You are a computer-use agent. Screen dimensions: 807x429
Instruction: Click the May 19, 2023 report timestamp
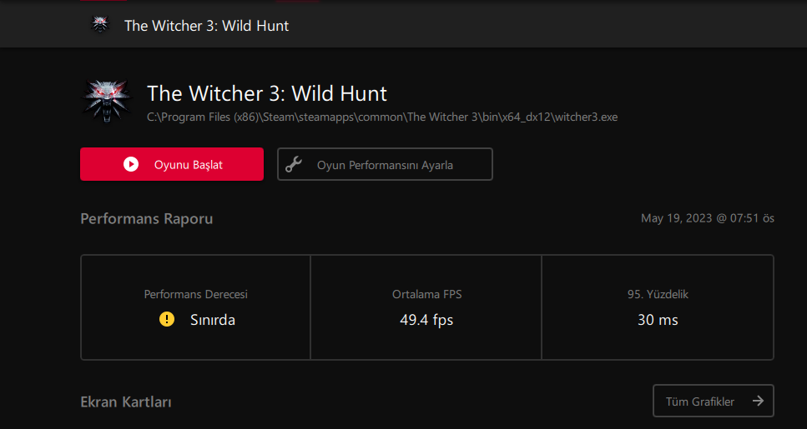[708, 218]
